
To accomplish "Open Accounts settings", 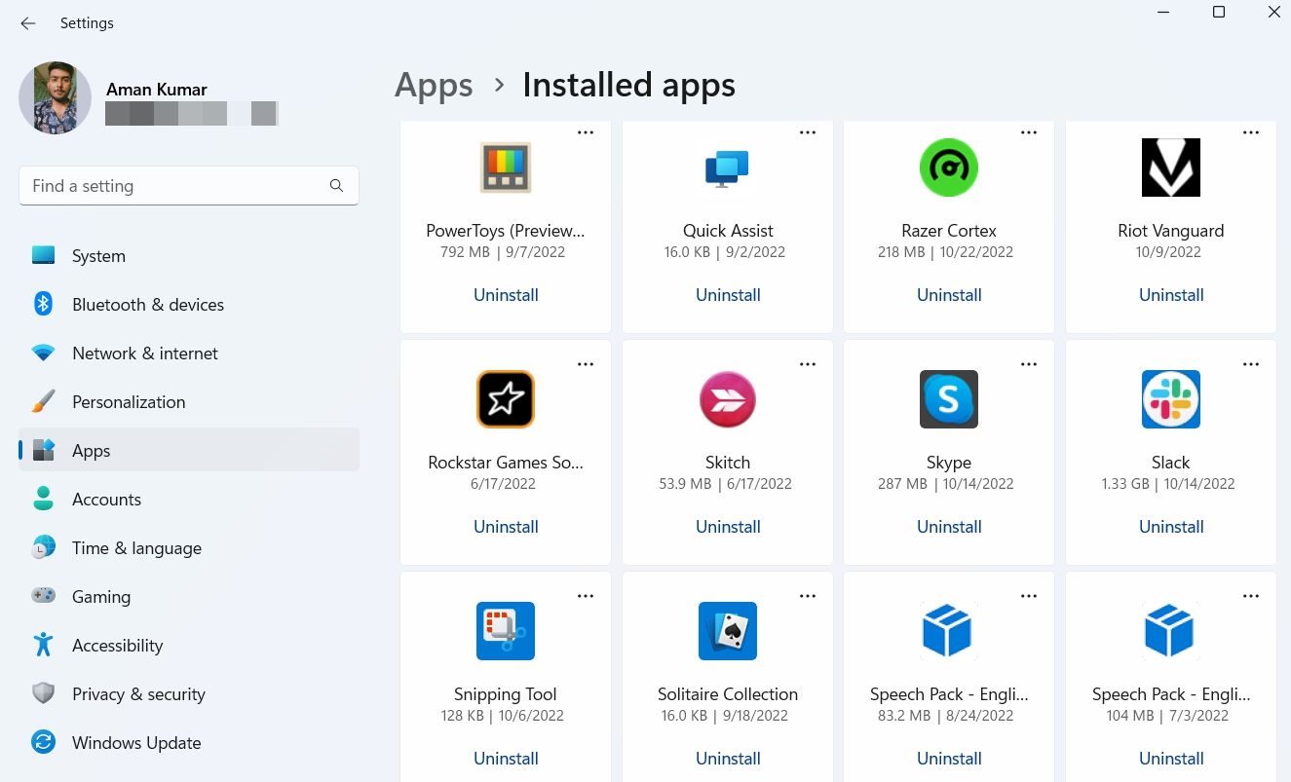I will coord(189,500).
